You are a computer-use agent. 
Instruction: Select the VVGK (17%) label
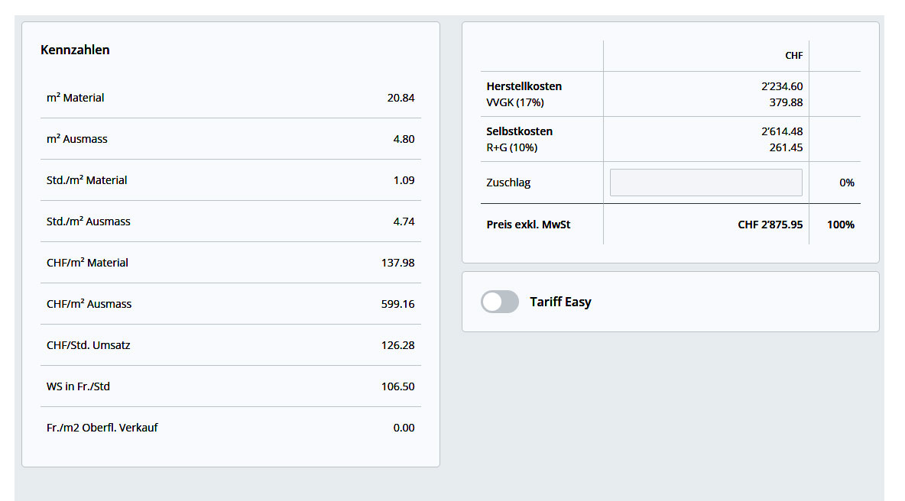[514, 102]
